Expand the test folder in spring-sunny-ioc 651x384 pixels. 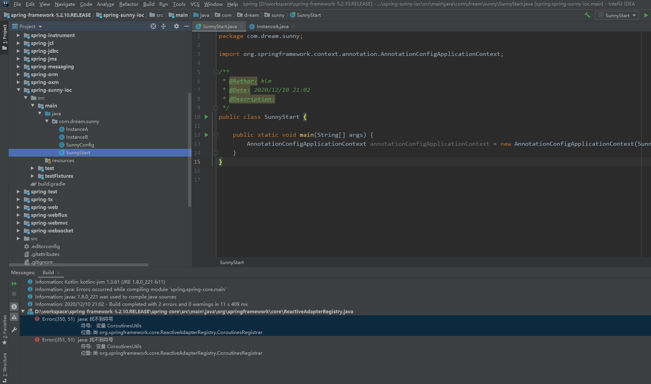[32, 168]
